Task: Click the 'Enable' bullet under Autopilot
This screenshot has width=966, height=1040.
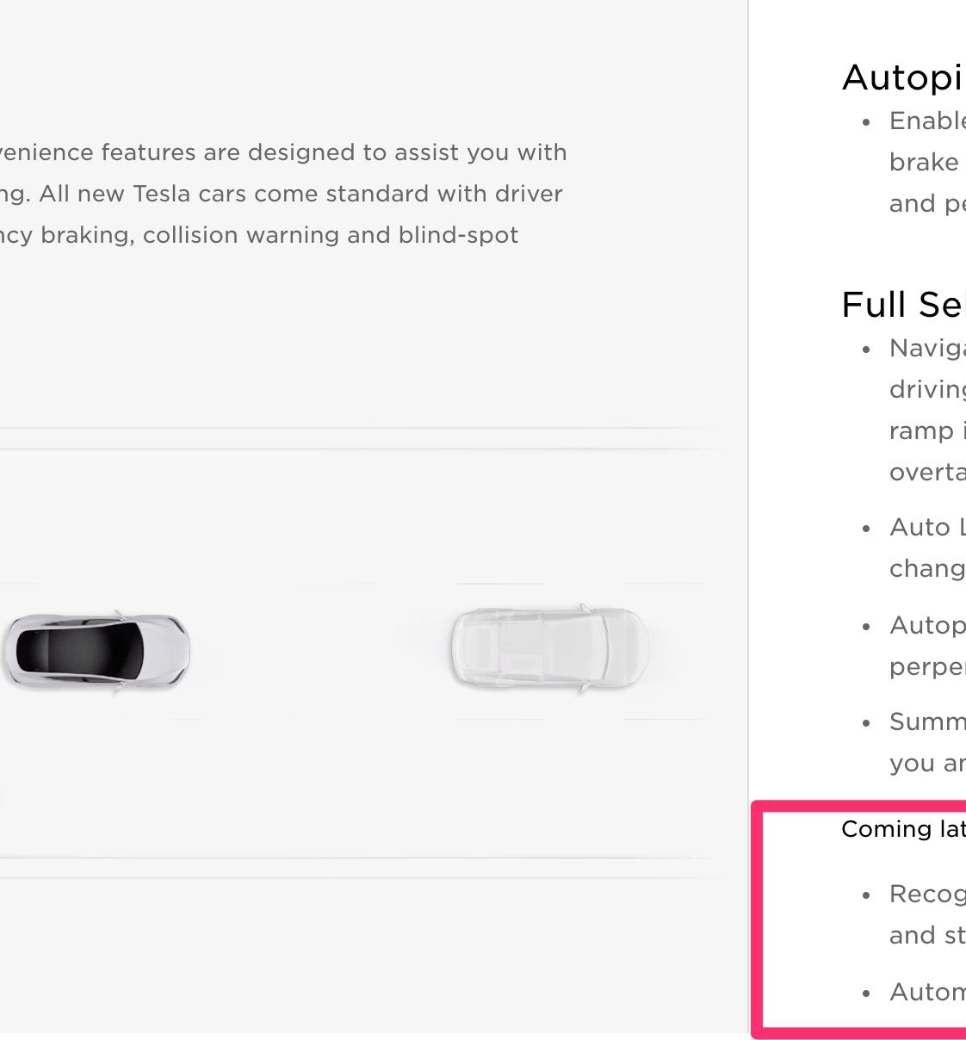Action: [x=927, y=121]
